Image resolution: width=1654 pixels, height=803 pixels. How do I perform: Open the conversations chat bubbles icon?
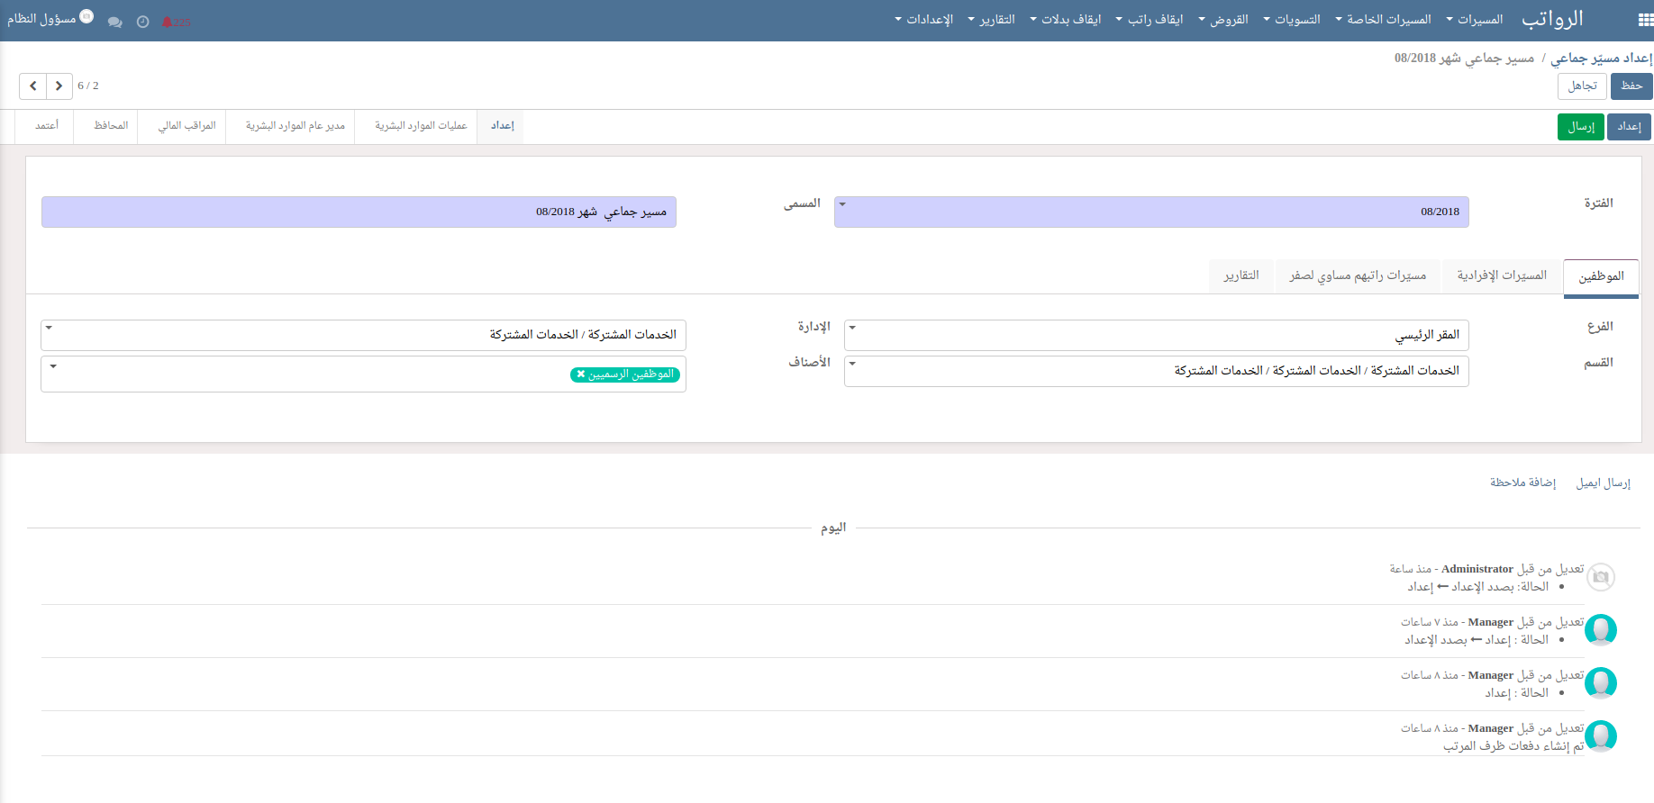click(114, 22)
